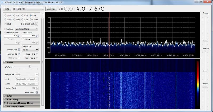Click the Speed slider handle
The width and height of the screenshot is (213, 112).
pos(205,88)
